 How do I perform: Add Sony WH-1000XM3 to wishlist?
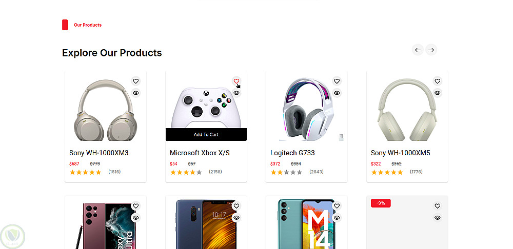(x=135, y=81)
